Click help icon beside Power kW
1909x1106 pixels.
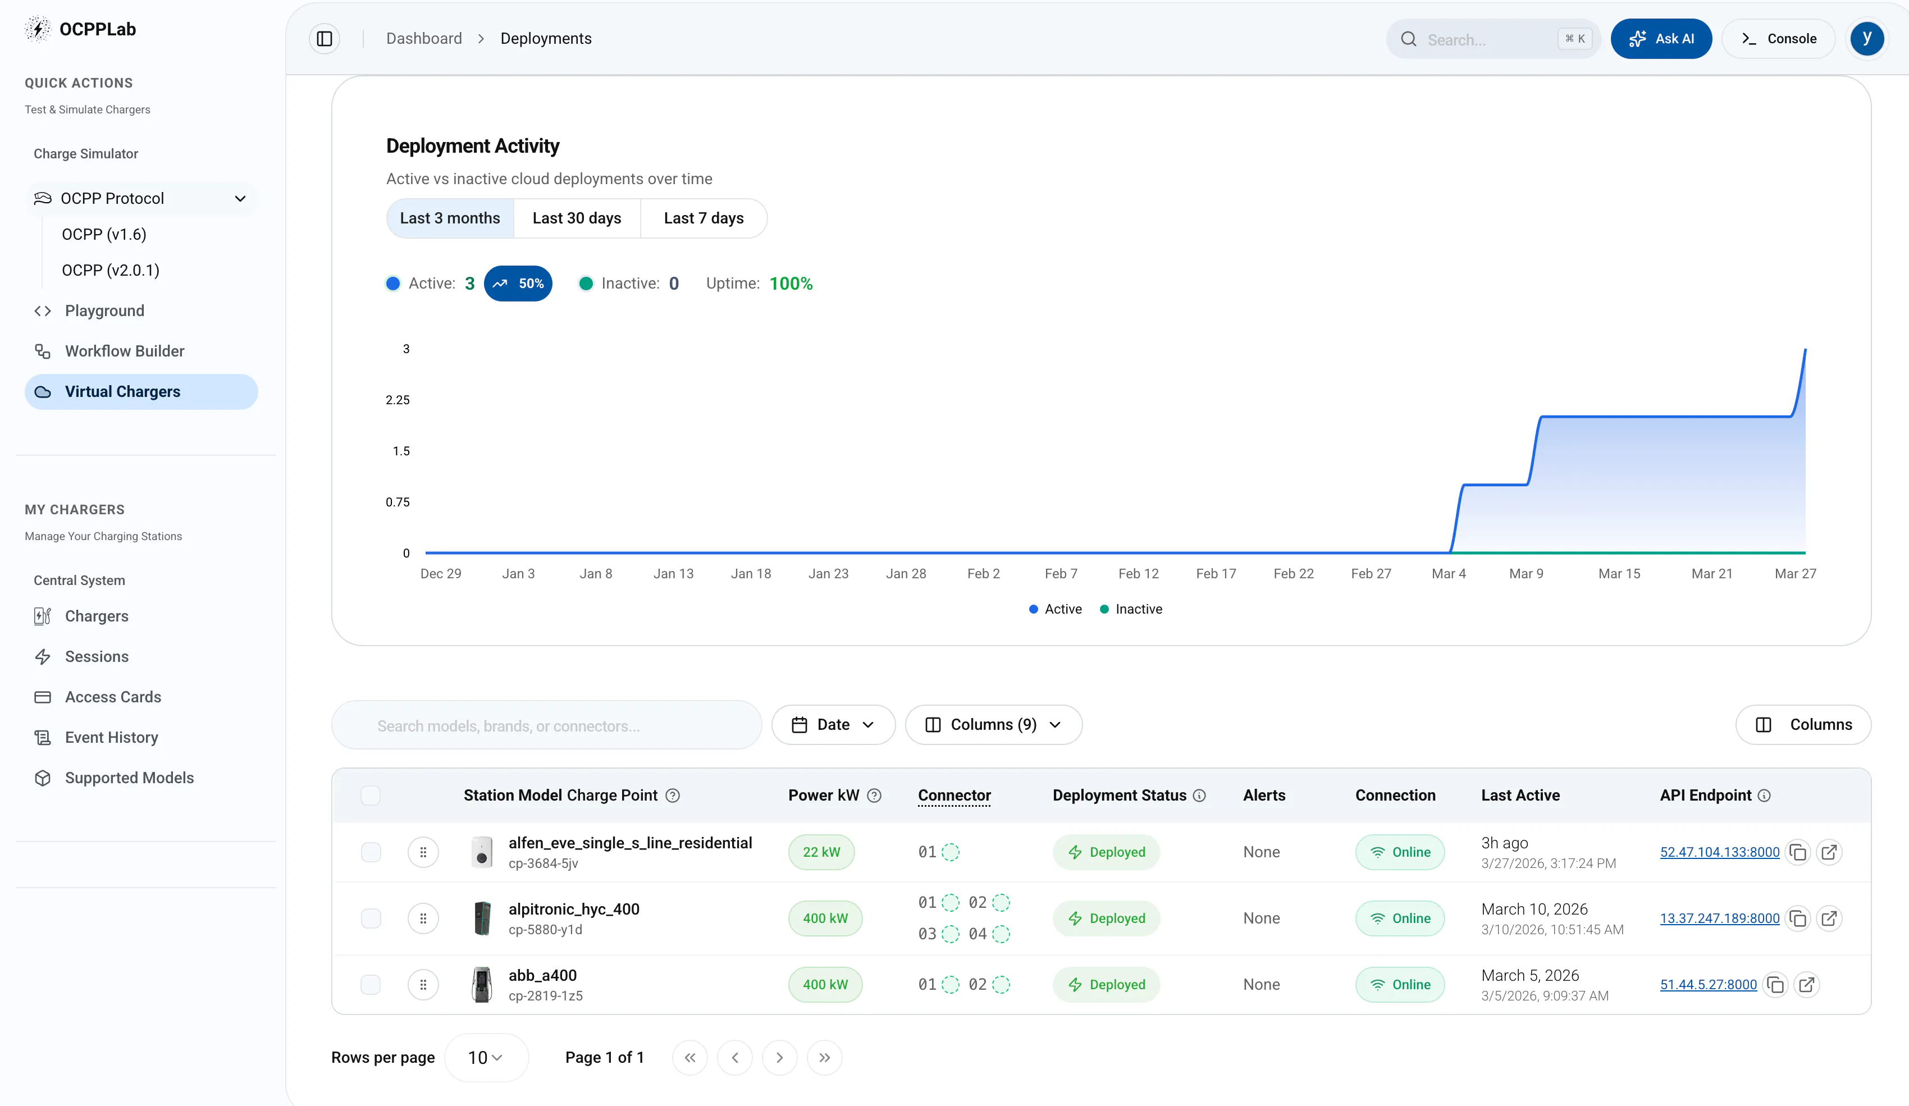pyautogui.click(x=874, y=796)
